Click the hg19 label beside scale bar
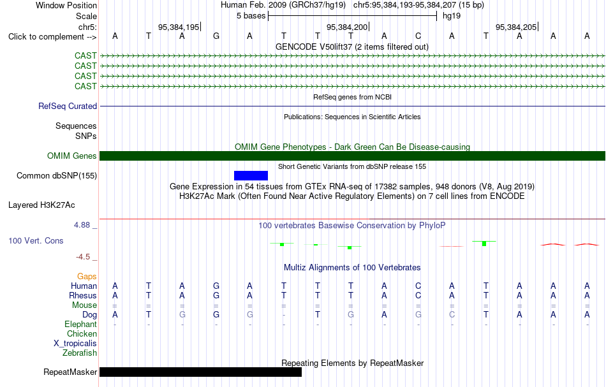The height and width of the screenshot is (387, 606). click(x=452, y=16)
